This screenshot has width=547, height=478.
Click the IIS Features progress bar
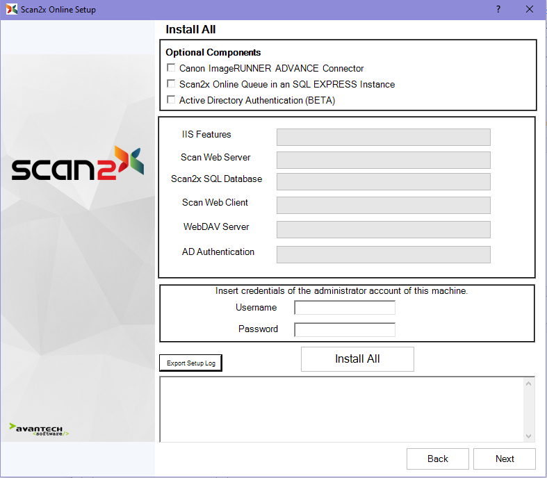click(383, 137)
